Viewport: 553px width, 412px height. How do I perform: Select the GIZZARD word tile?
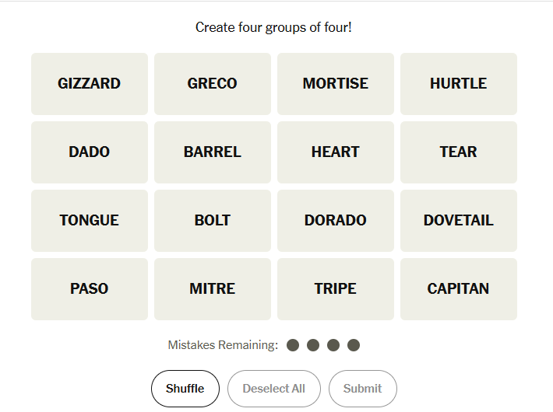(x=90, y=84)
